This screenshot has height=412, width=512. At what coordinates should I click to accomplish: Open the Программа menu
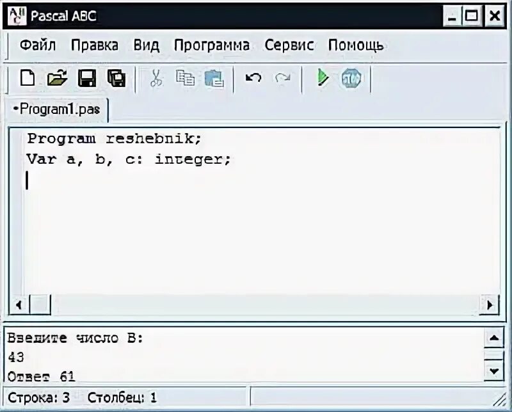point(212,45)
